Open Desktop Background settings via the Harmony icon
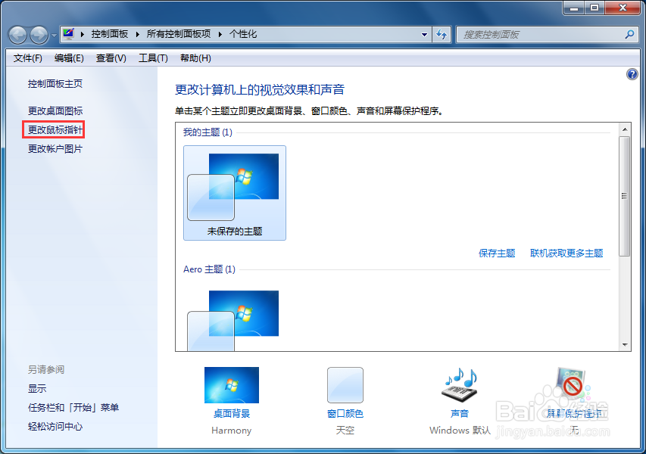Image resolution: width=646 pixels, height=454 pixels. click(231, 384)
